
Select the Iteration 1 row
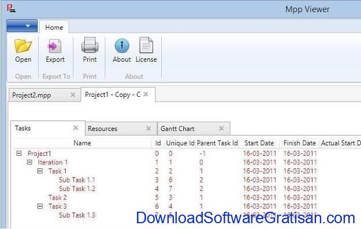(53, 162)
